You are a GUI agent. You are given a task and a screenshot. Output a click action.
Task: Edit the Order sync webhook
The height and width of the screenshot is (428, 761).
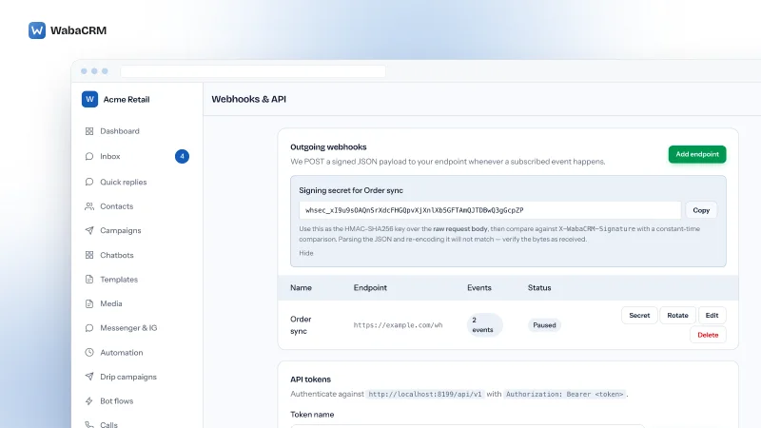coord(712,316)
